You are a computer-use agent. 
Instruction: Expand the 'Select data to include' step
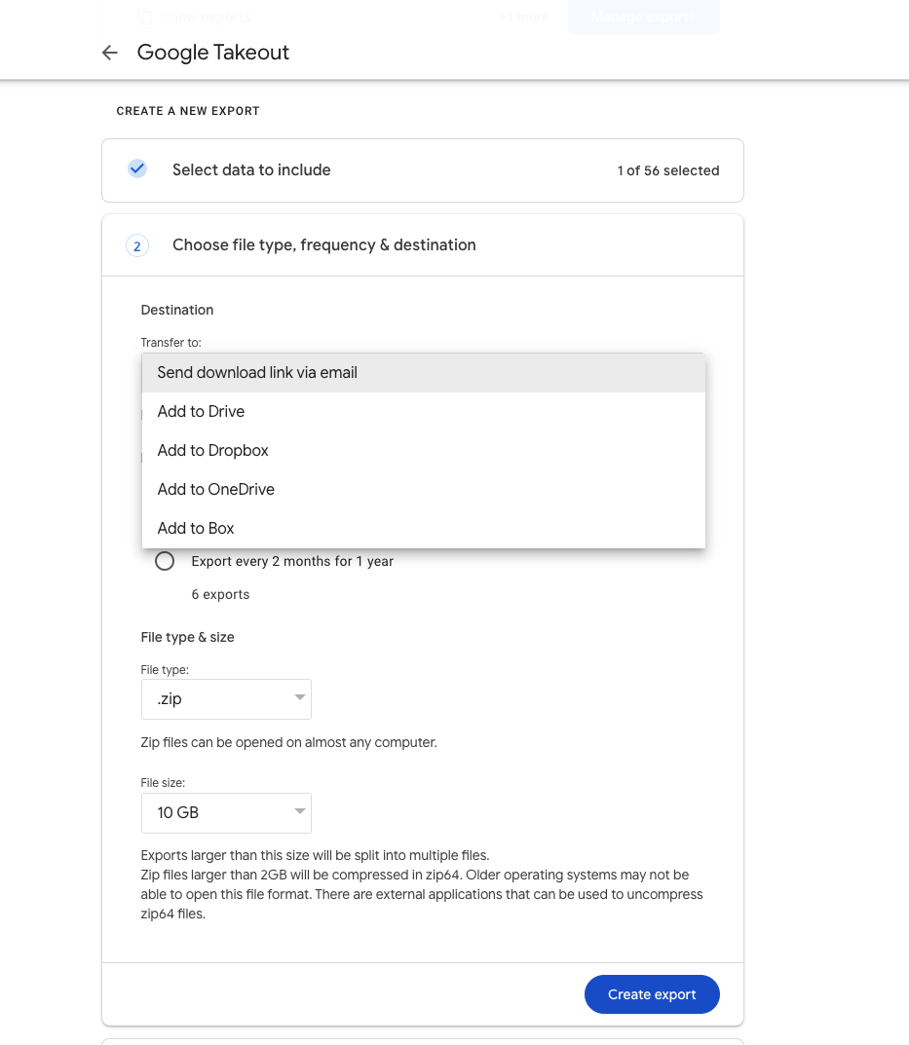coord(423,170)
